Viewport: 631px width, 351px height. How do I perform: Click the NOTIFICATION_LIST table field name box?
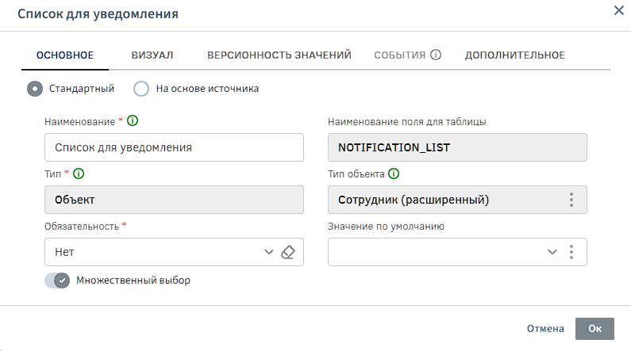(x=456, y=147)
